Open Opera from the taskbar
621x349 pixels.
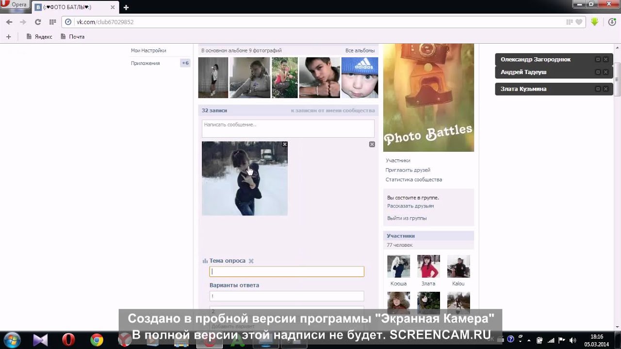point(68,340)
